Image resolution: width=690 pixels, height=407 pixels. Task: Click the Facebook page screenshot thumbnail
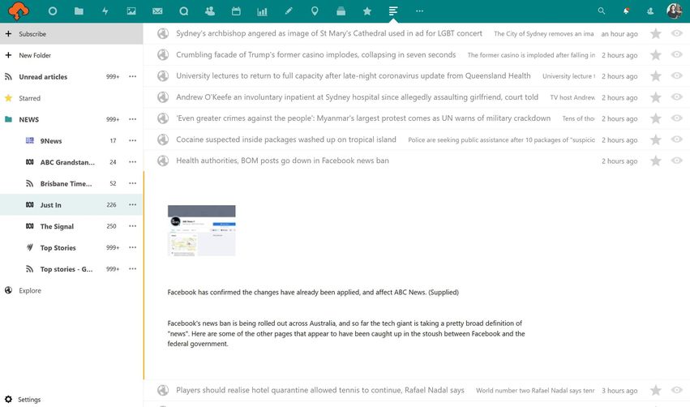[x=202, y=230]
